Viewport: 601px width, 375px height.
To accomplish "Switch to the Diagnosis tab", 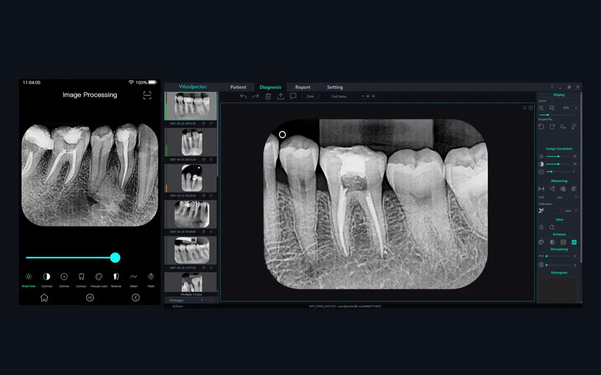I will pos(270,87).
